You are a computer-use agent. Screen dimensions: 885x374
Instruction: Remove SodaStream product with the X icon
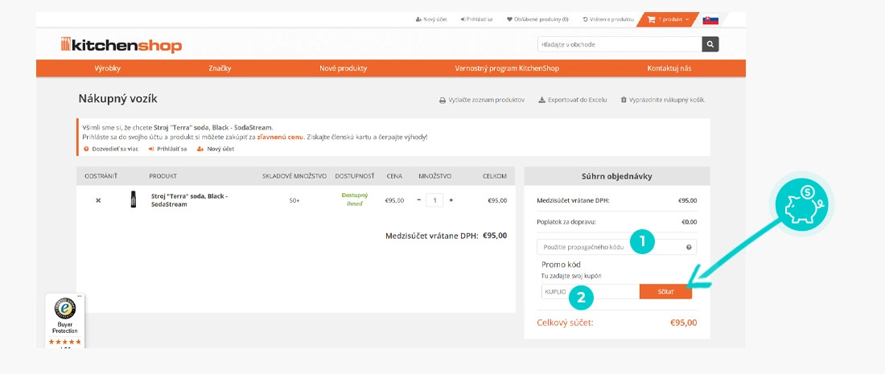tap(98, 200)
